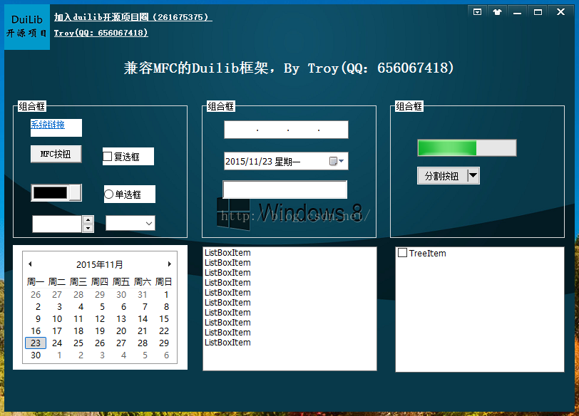Go to previous month in calendar
The image size is (579, 416).
[x=30, y=264]
